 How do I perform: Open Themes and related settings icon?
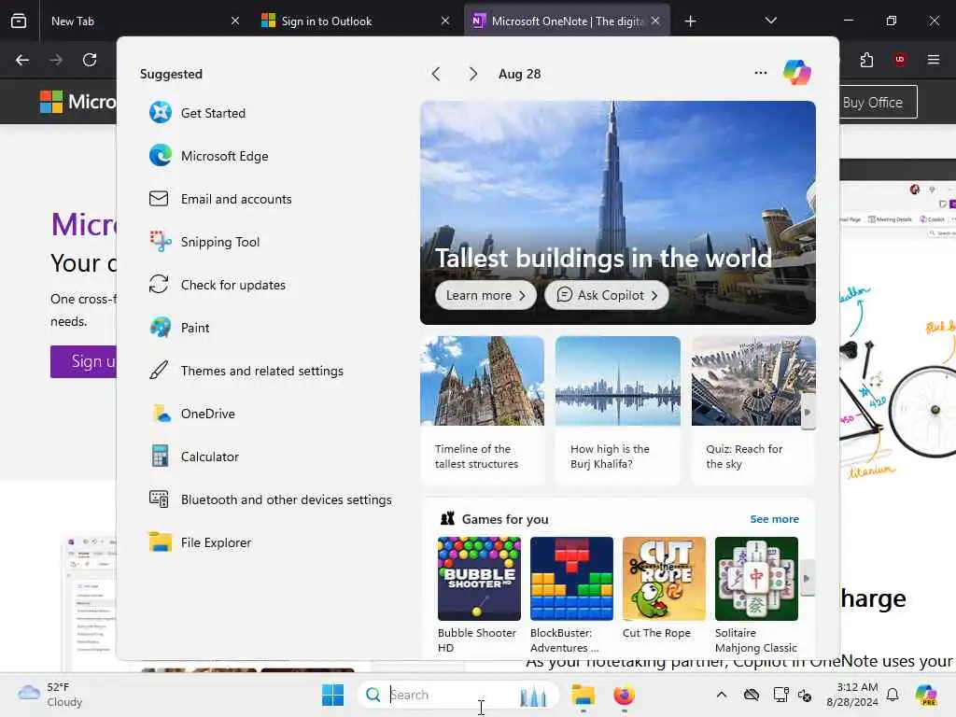(x=159, y=370)
